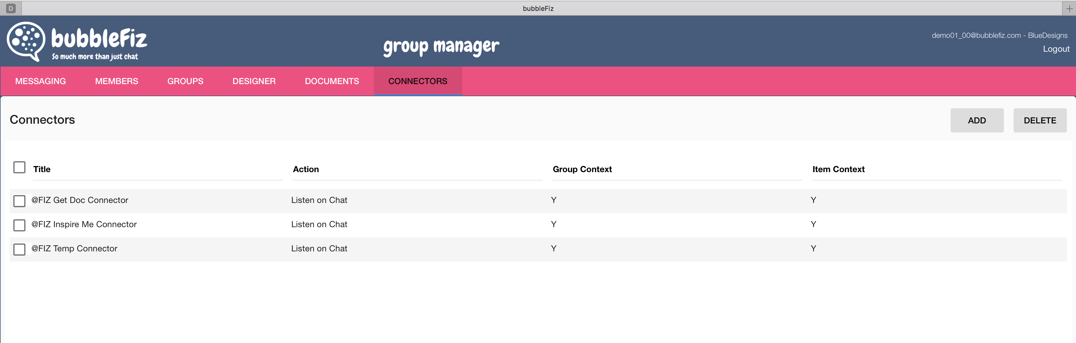
Task: Click the Logout link
Action: click(x=1056, y=49)
